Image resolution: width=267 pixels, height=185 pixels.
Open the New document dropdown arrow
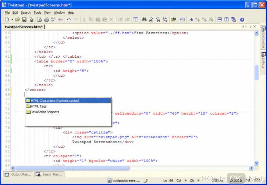tap(12, 20)
